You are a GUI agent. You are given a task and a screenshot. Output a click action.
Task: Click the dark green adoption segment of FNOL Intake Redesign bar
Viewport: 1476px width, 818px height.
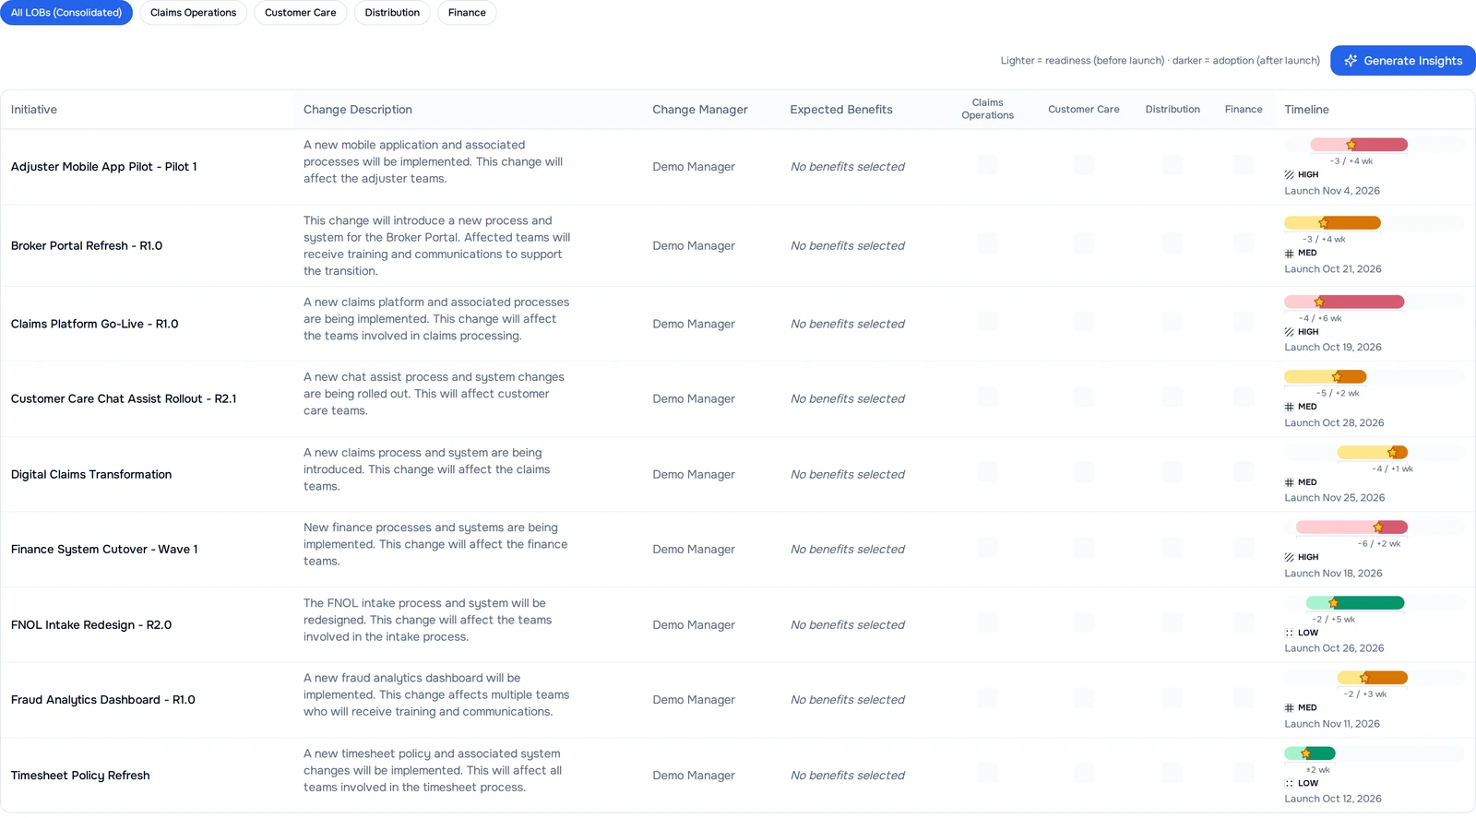[x=1371, y=603]
